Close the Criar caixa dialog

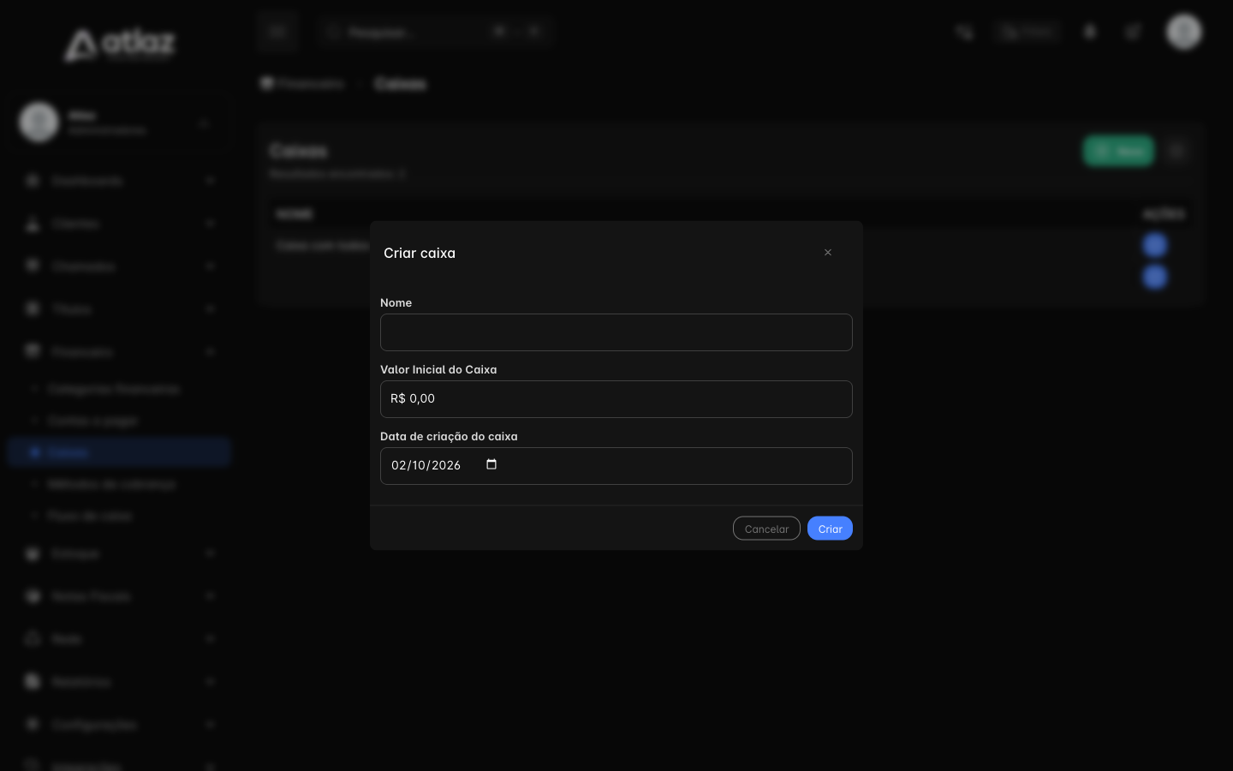(828, 253)
